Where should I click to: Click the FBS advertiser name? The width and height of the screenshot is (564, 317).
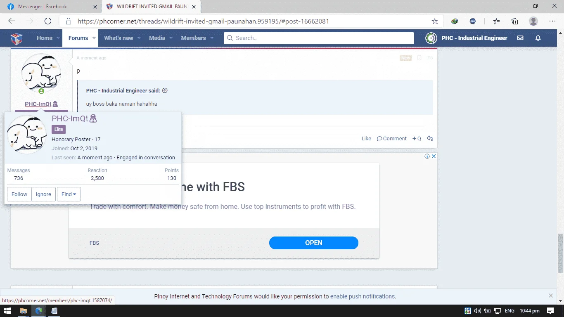[94, 243]
